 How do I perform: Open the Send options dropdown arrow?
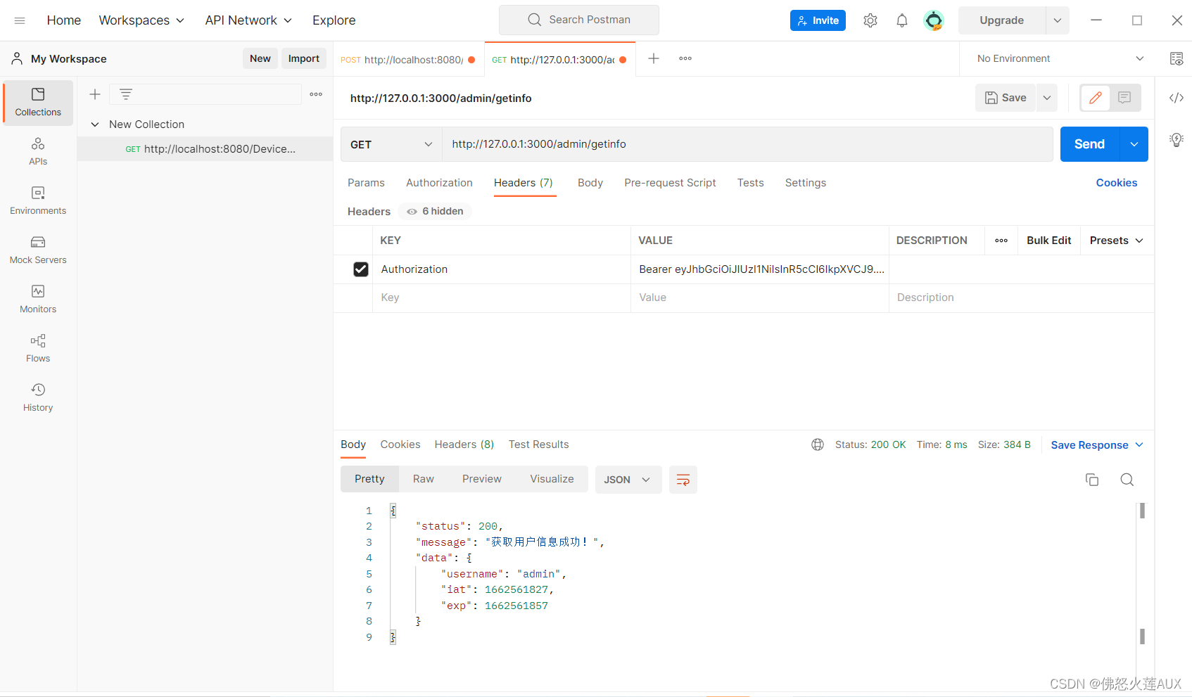tap(1134, 144)
